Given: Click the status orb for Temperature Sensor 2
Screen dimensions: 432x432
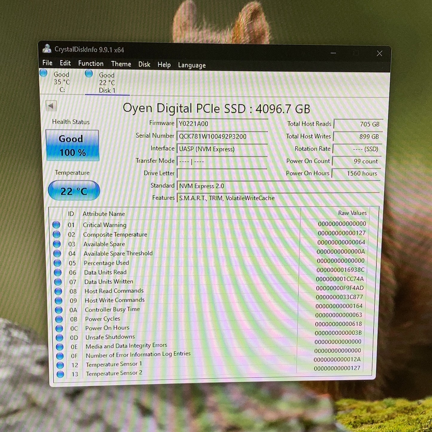Looking at the screenshot, I should click(x=60, y=374).
